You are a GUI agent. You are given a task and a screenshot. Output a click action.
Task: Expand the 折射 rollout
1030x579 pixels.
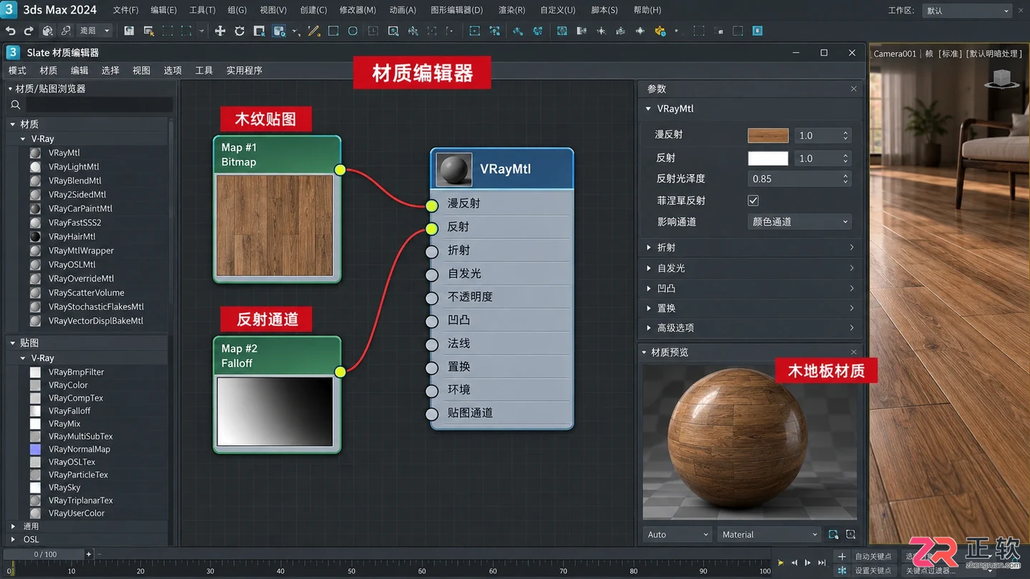(750, 247)
